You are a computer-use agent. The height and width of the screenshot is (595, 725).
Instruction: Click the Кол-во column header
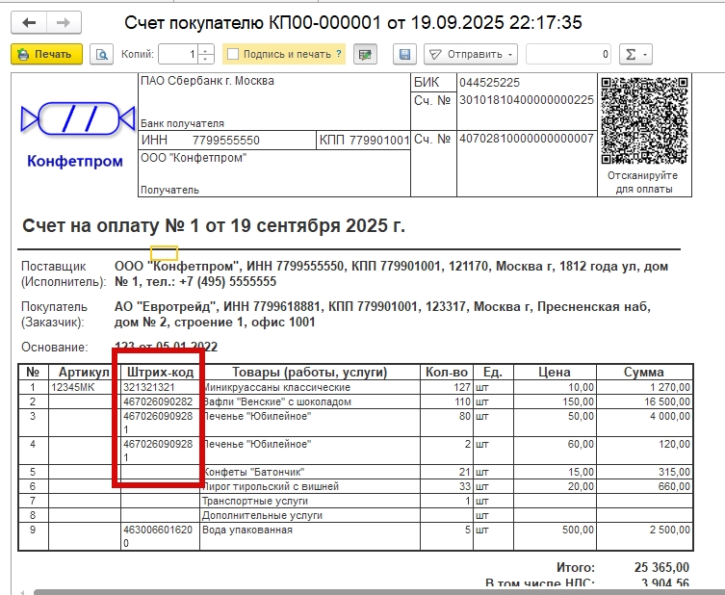(x=447, y=373)
